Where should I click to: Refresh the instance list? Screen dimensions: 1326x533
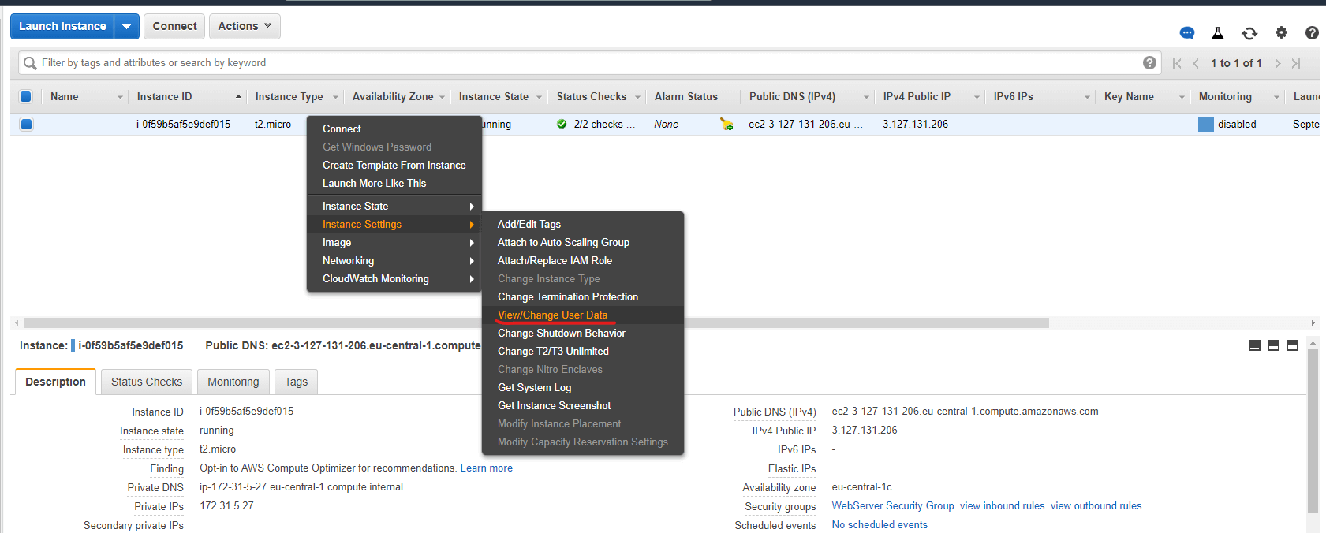[1249, 33]
